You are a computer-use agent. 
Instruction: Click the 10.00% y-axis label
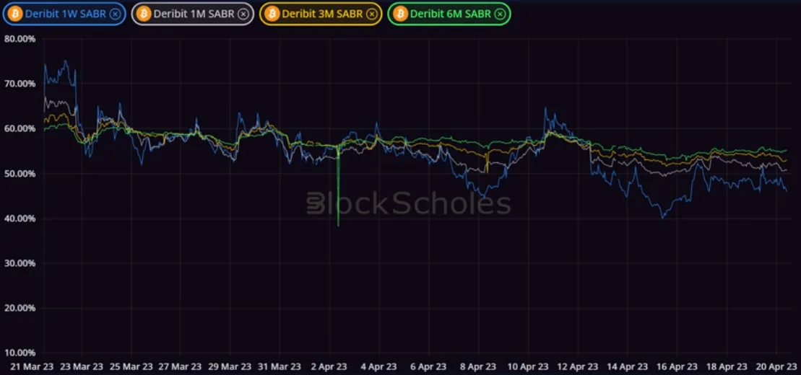[19, 353]
